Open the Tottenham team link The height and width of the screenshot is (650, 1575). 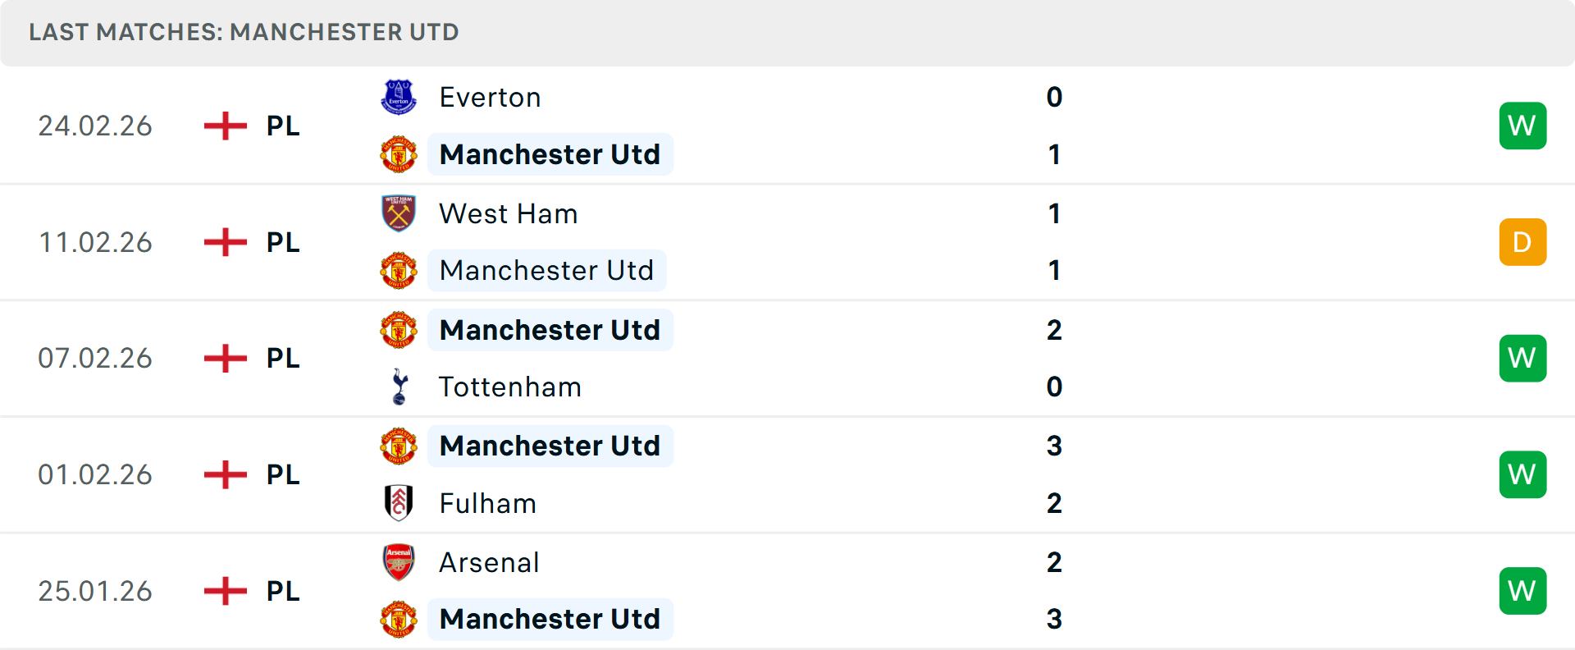[x=509, y=387]
